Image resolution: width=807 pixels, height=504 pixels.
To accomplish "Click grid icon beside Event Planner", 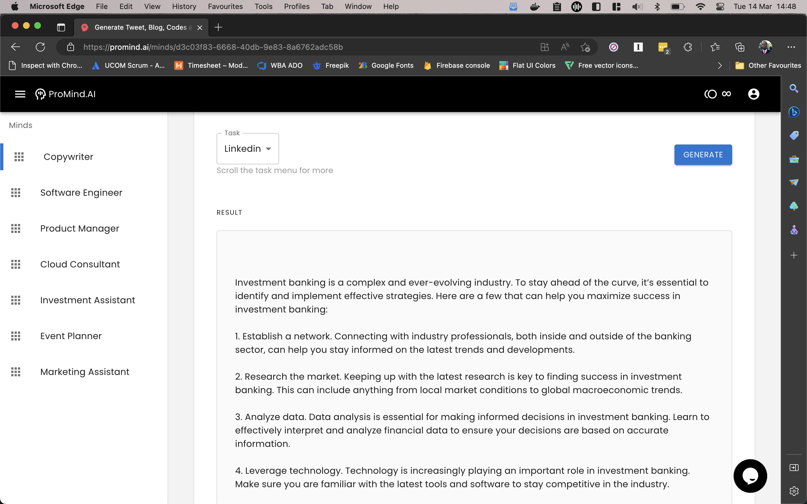I will 16,336.
